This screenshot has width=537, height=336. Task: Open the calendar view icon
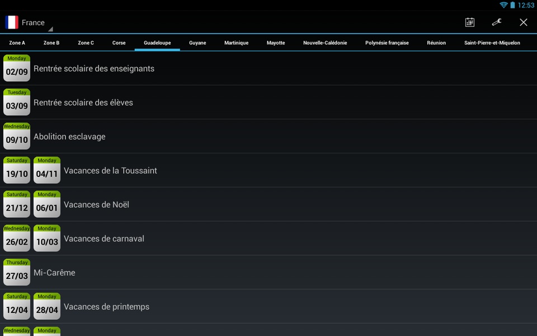point(469,22)
